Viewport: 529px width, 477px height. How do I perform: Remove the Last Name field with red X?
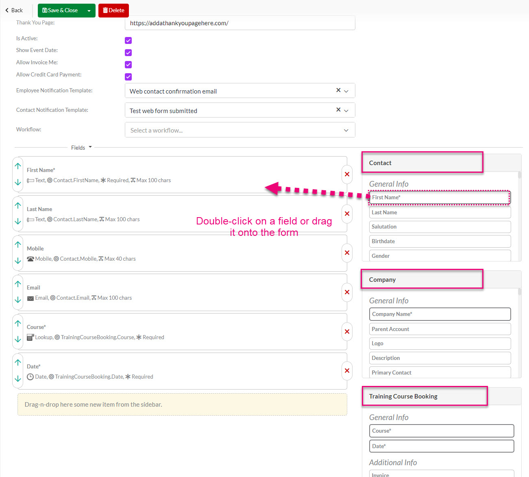347,213
